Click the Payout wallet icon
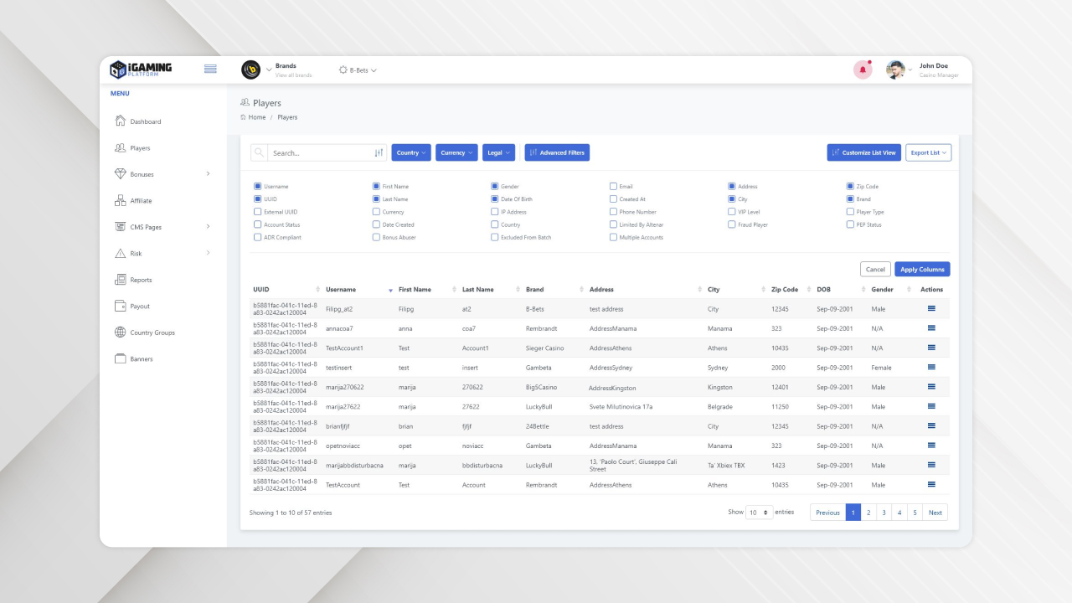 (x=120, y=306)
